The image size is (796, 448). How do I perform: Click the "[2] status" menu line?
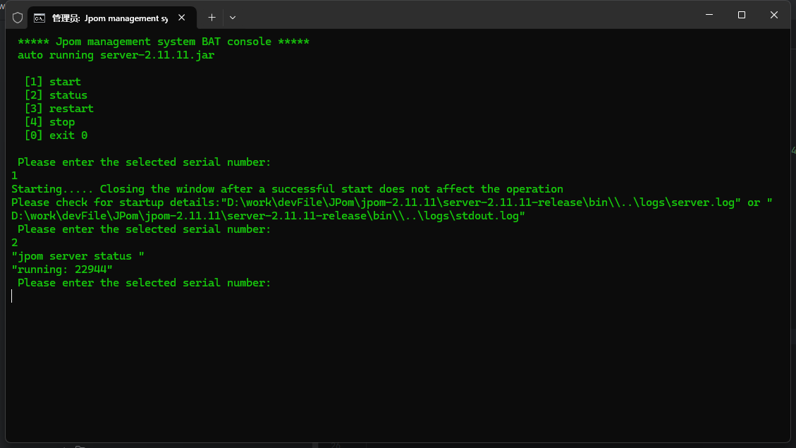pos(56,95)
